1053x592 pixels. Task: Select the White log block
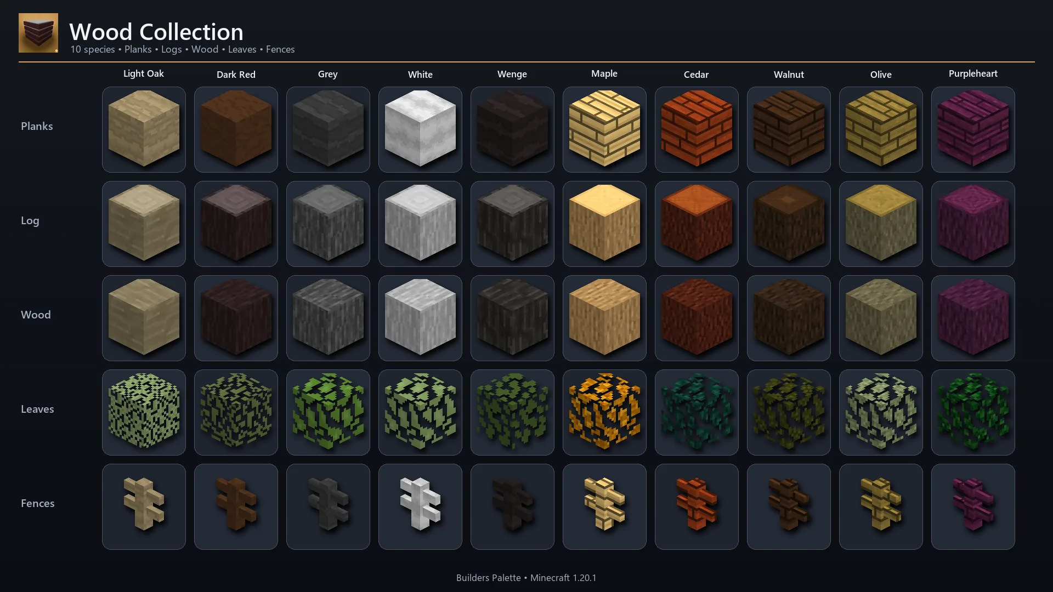420,224
